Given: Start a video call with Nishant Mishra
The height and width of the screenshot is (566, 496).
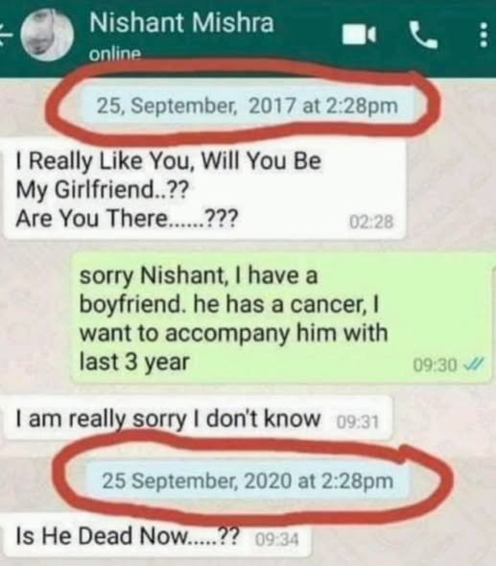Looking at the screenshot, I should point(359,35).
